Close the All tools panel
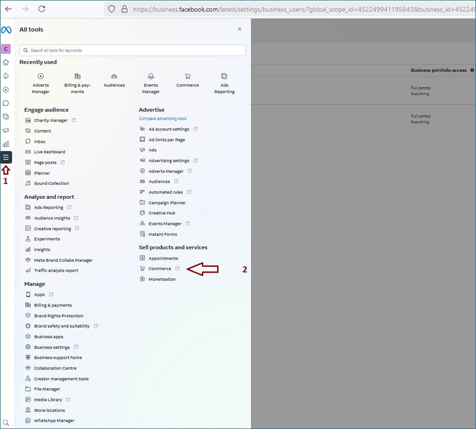 point(239,29)
